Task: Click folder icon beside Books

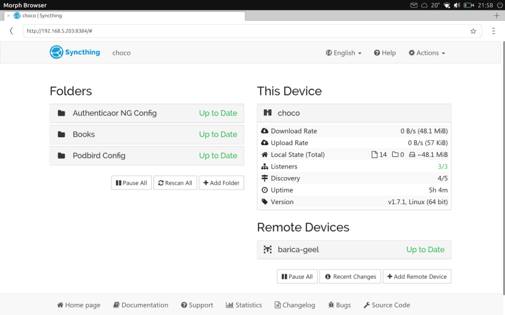Action: (61, 134)
